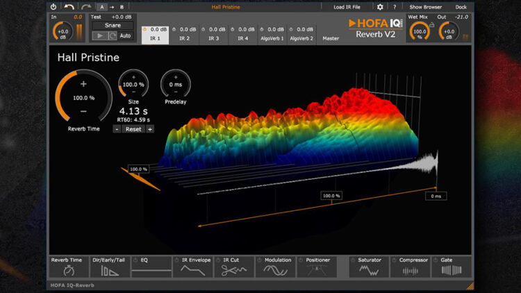Toggle AlgoVerb 1 power button
Image resolution: width=521 pixels, height=293 pixels.
(261, 30)
